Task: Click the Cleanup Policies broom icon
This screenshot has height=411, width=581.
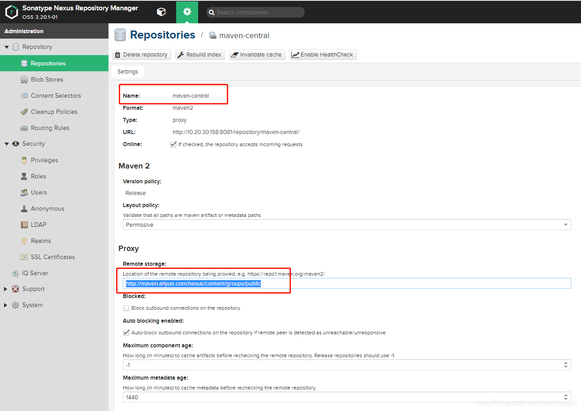Action: coord(24,112)
